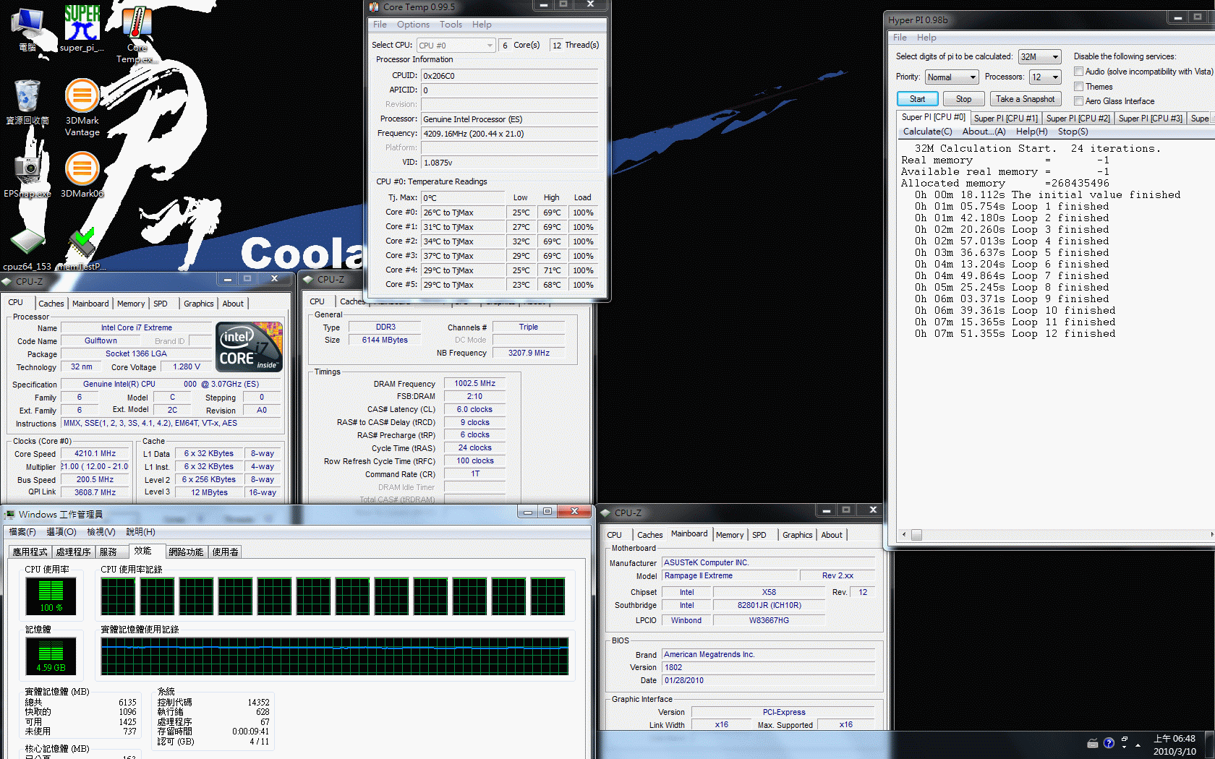Open Select CPU dropdown in Core Temp
This screenshot has height=759, width=1215.
(x=456, y=45)
